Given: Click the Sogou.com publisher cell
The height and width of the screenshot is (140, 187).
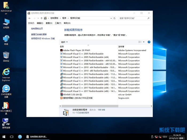Looking at the screenshot, I should [x=124, y=98].
